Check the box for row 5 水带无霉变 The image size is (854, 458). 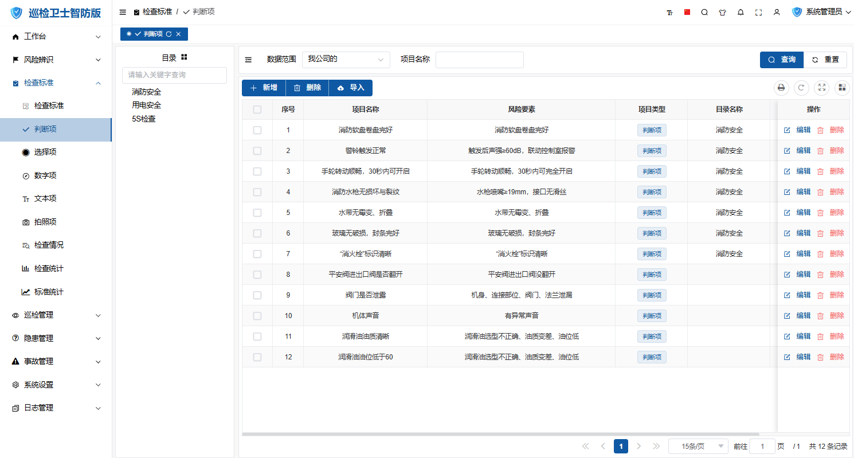257,213
